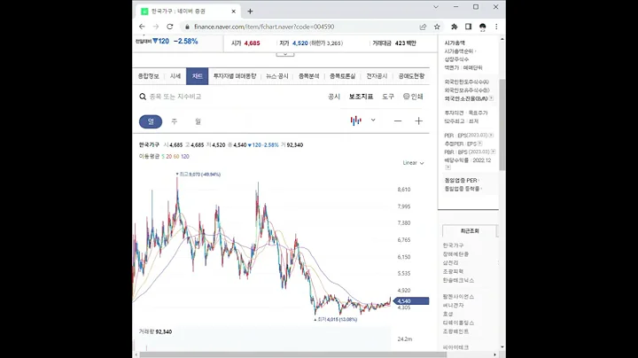Select the 주 (weekly) period toggle
This screenshot has width=638, height=358.
pyautogui.click(x=175, y=121)
